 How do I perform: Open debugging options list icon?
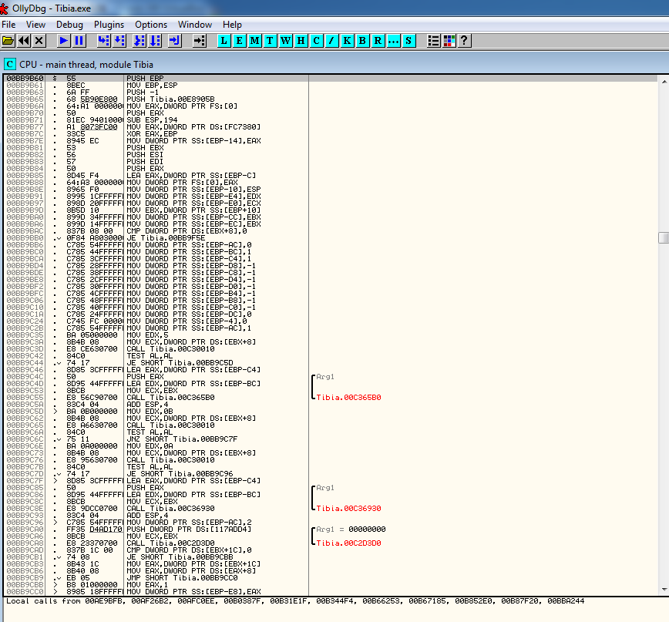click(433, 41)
